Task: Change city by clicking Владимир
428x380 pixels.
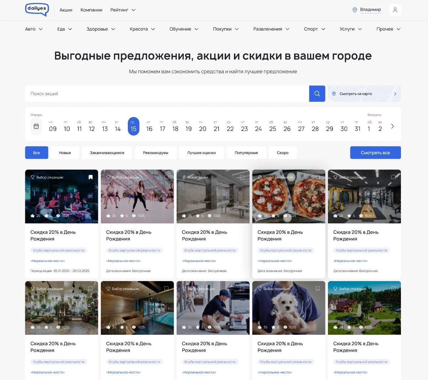Action: 370,10
